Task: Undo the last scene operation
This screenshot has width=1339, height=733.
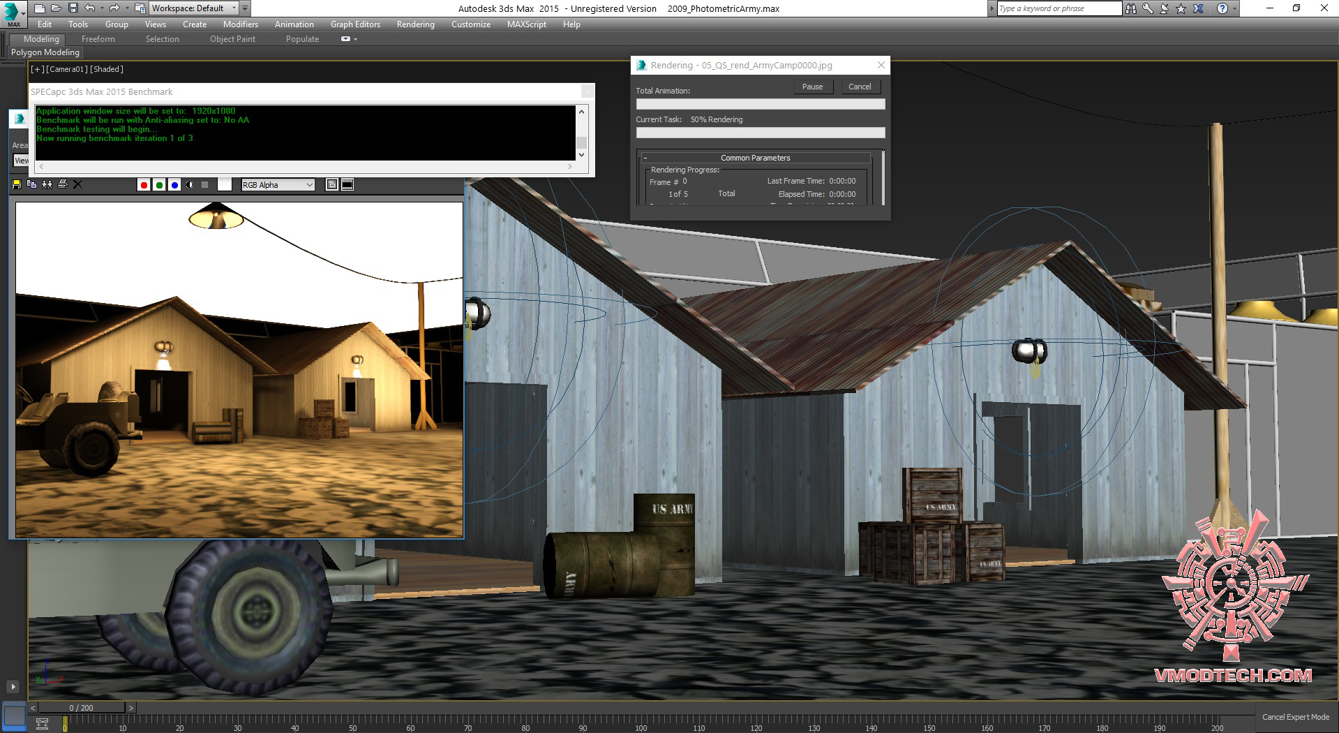Action: coord(89,8)
